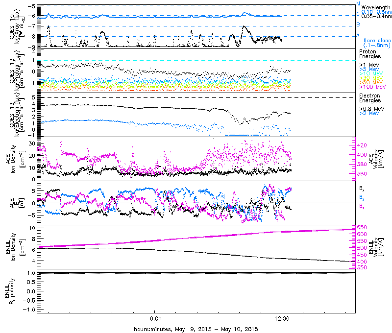Click the '360' ACE velocity tick label
Screen dimensions: 392x333
point(362,174)
